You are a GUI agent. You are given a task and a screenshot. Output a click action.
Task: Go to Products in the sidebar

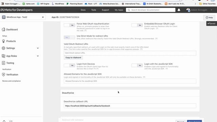[x=11, y=41]
